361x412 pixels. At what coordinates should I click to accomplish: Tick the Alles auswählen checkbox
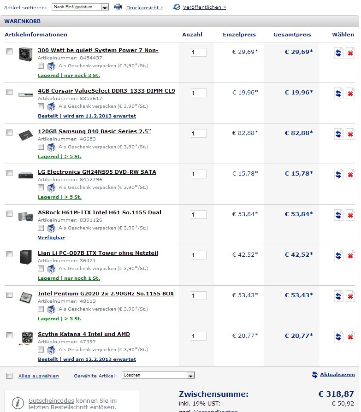click(10, 376)
